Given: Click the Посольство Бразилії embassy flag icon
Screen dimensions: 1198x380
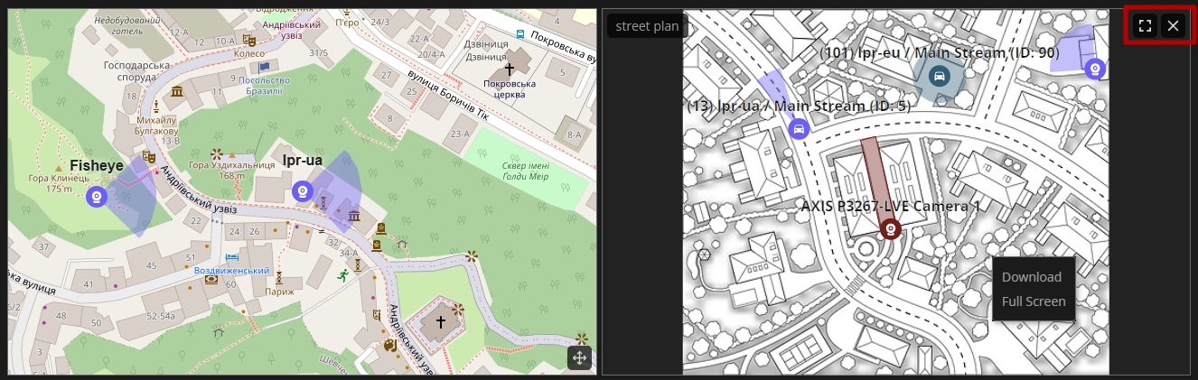Looking at the screenshot, I should (x=264, y=67).
